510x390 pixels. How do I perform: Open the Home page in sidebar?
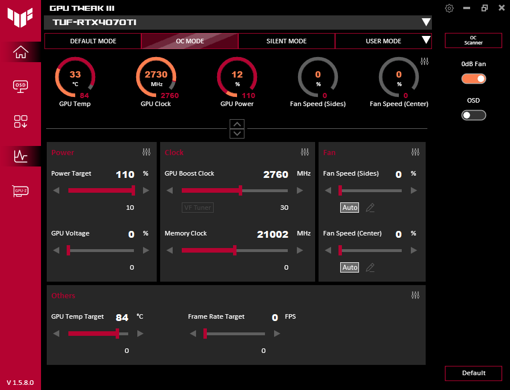click(x=21, y=52)
